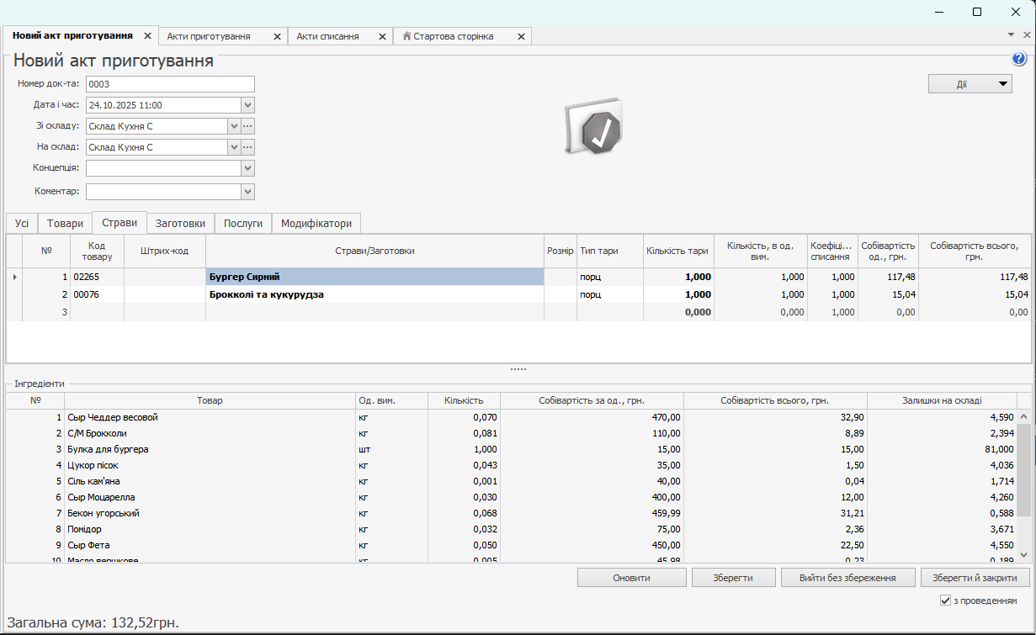Expand the Дата і час dropdown
This screenshot has width=1036, height=635.
click(247, 105)
